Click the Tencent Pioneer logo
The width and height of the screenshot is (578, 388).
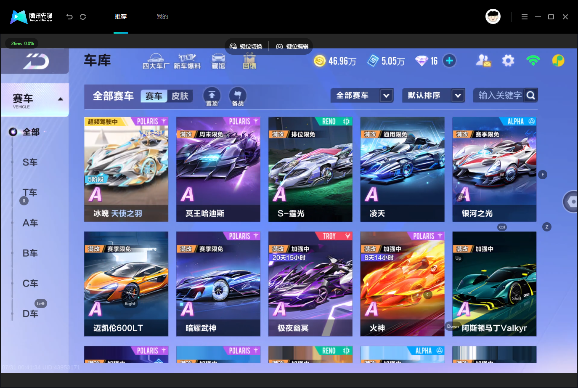coord(32,17)
